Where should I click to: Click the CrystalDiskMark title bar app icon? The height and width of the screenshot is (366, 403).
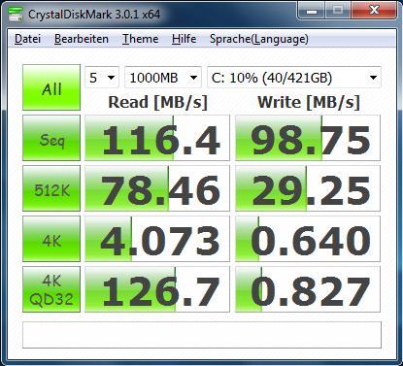pyautogui.click(x=16, y=14)
